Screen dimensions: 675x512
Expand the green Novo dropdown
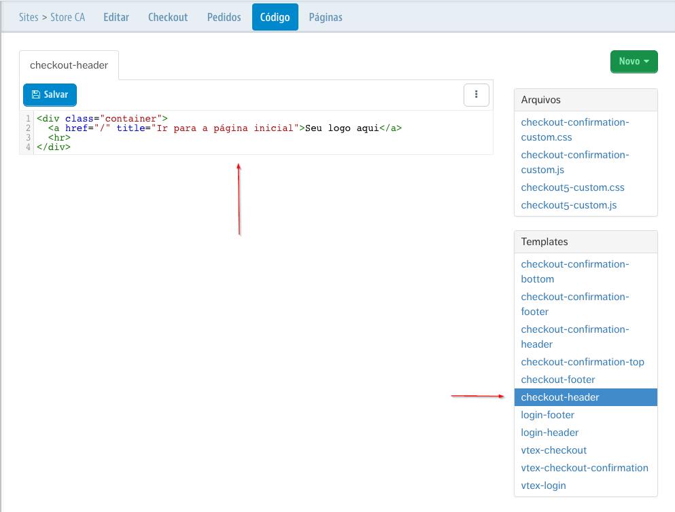[x=633, y=61]
